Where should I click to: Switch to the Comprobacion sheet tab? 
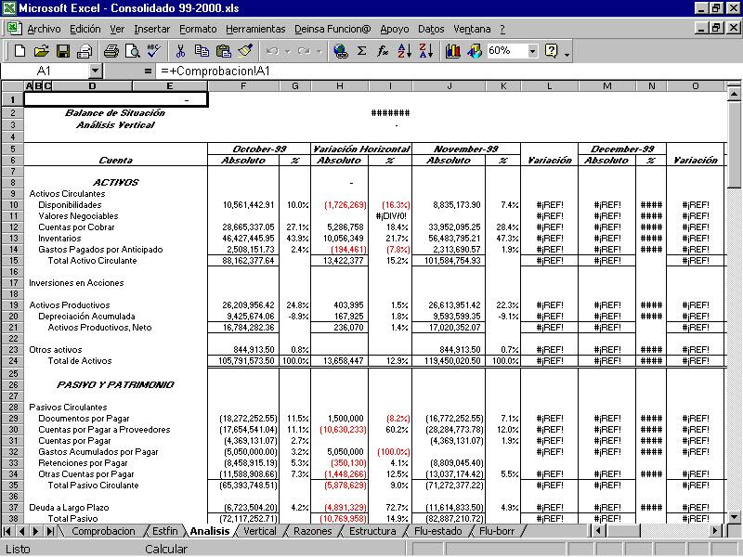(103, 531)
